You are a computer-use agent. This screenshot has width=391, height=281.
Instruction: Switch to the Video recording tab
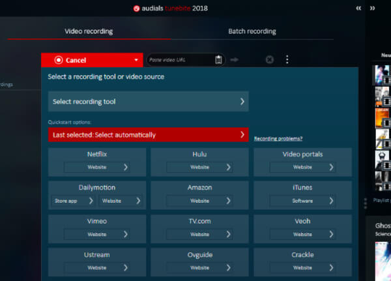89,31
